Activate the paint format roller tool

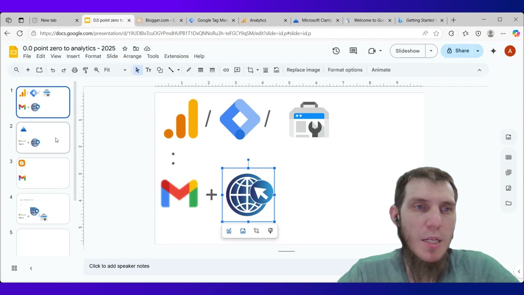(x=86, y=70)
